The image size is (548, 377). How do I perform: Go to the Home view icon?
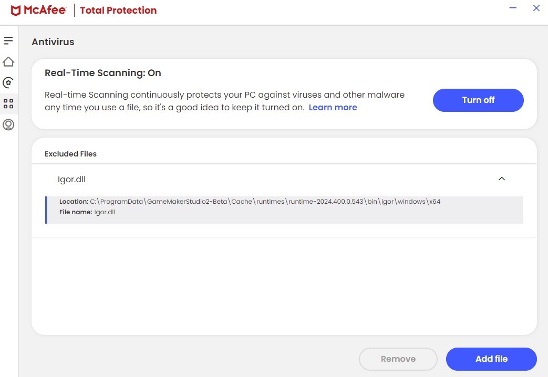click(x=8, y=62)
